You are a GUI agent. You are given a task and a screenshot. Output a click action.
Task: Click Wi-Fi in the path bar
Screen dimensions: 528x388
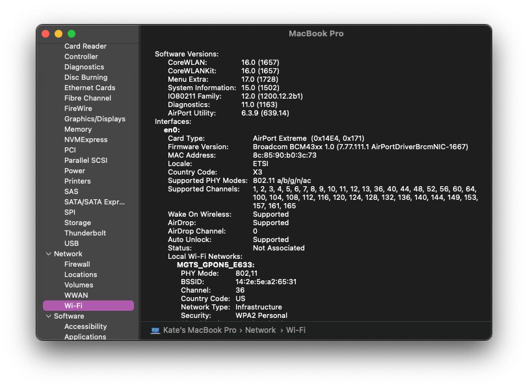tap(296, 330)
